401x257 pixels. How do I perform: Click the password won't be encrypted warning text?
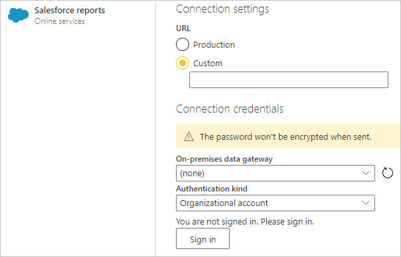[285, 137]
